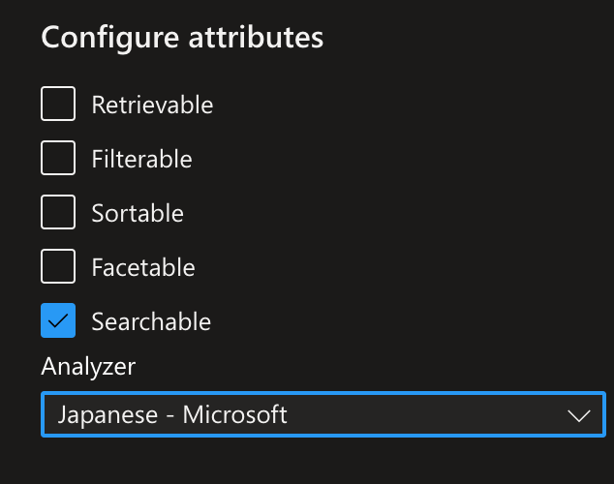Screen dimensions: 614x484
Task: Click the Retrievable label text
Action: [152, 105]
